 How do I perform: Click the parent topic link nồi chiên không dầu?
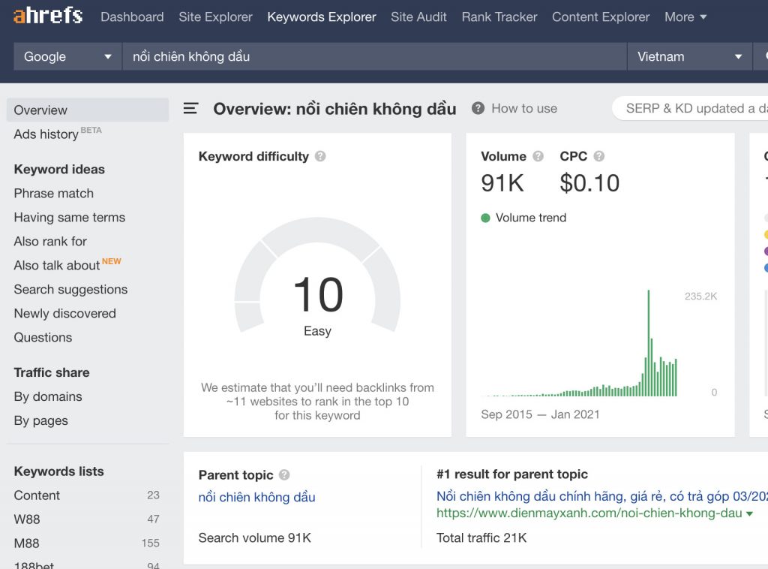[x=256, y=497]
